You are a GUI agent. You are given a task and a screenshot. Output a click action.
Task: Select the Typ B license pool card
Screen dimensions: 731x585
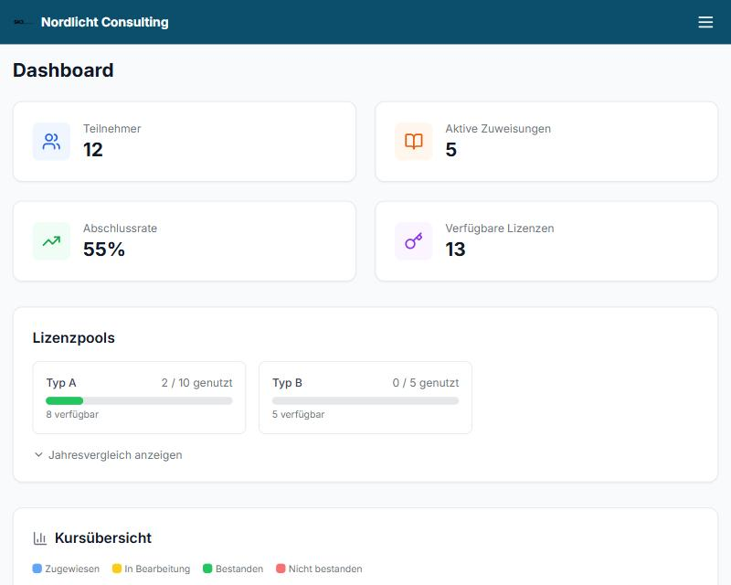365,398
